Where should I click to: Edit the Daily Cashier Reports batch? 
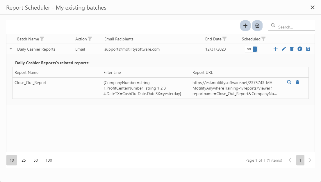[284, 49]
